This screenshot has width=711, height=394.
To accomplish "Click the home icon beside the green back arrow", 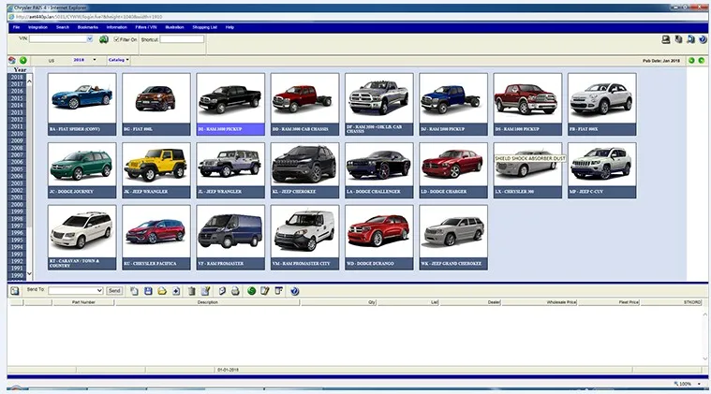I will [12, 60].
